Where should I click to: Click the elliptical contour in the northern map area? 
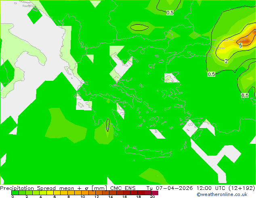(x=140, y=27)
